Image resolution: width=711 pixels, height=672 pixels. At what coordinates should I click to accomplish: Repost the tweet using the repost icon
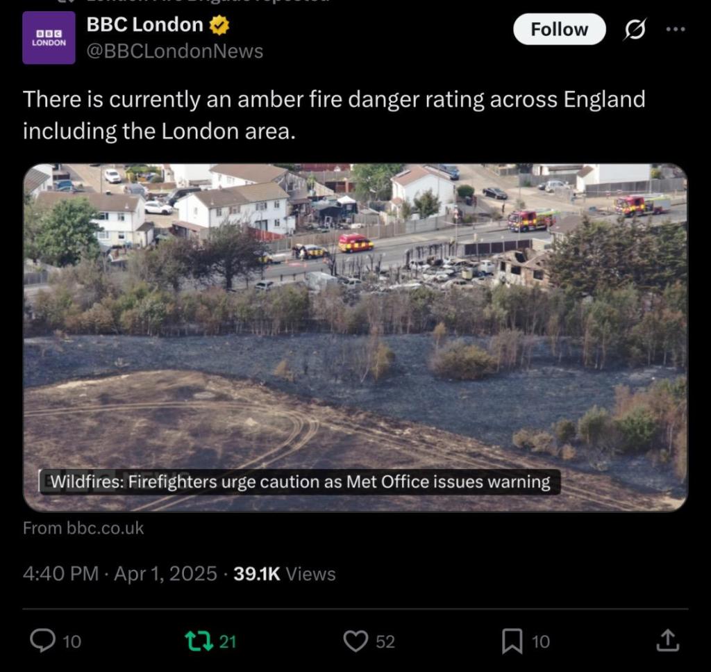click(198, 640)
